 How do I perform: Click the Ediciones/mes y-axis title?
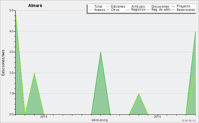(x=3, y=62)
